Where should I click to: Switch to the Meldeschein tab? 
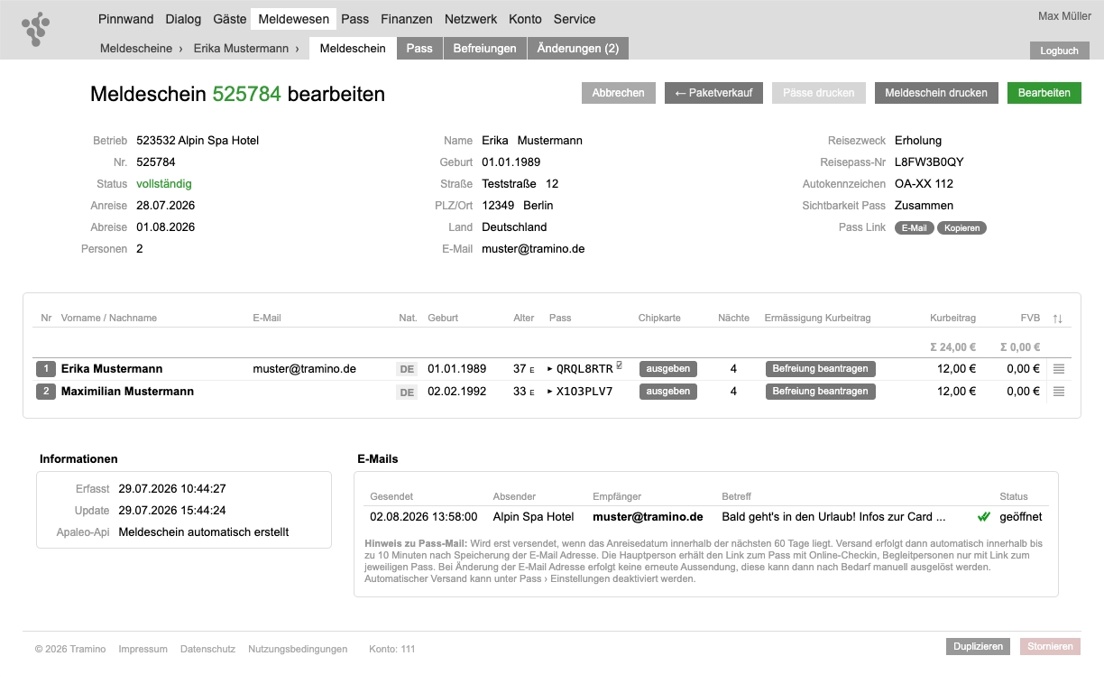[353, 49]
